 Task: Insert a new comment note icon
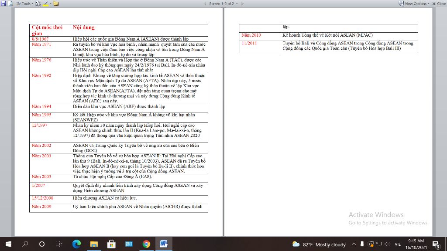tap(56, 3)
